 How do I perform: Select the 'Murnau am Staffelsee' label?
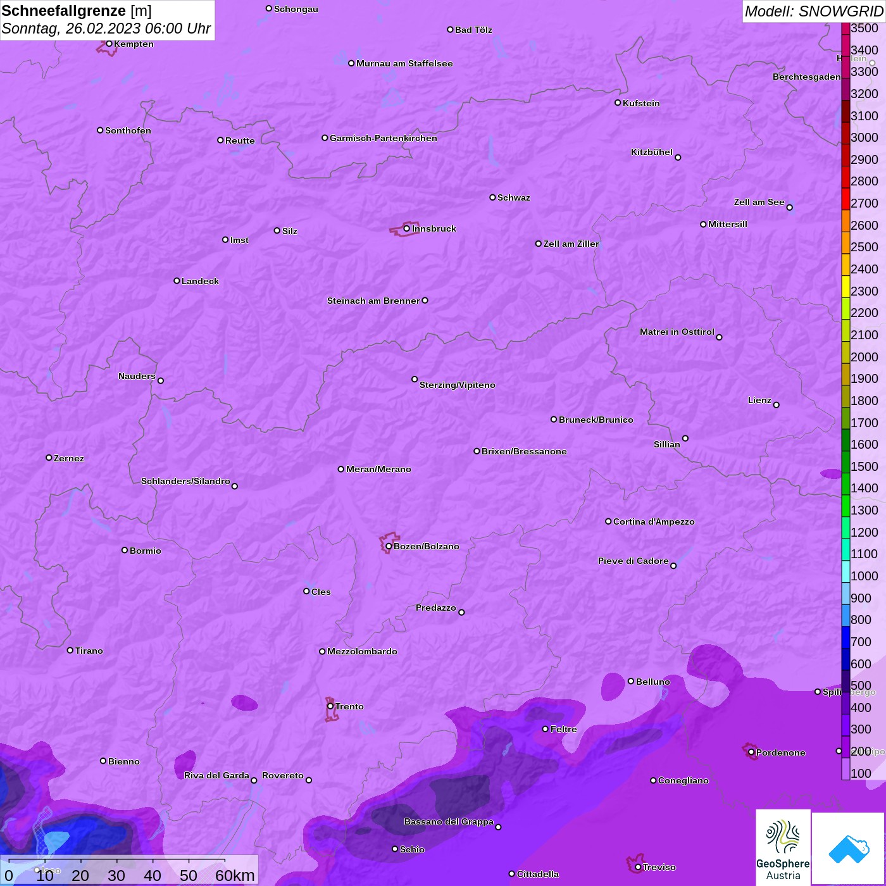click(404, 63)
